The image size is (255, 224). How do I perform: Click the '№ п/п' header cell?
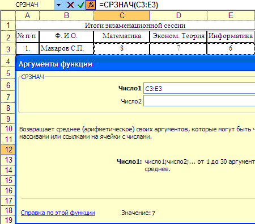click(x=27, y=36)
